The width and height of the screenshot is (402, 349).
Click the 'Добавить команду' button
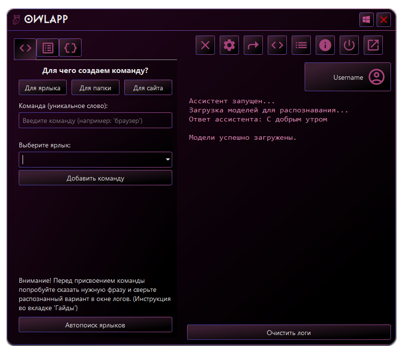point(95,178)
